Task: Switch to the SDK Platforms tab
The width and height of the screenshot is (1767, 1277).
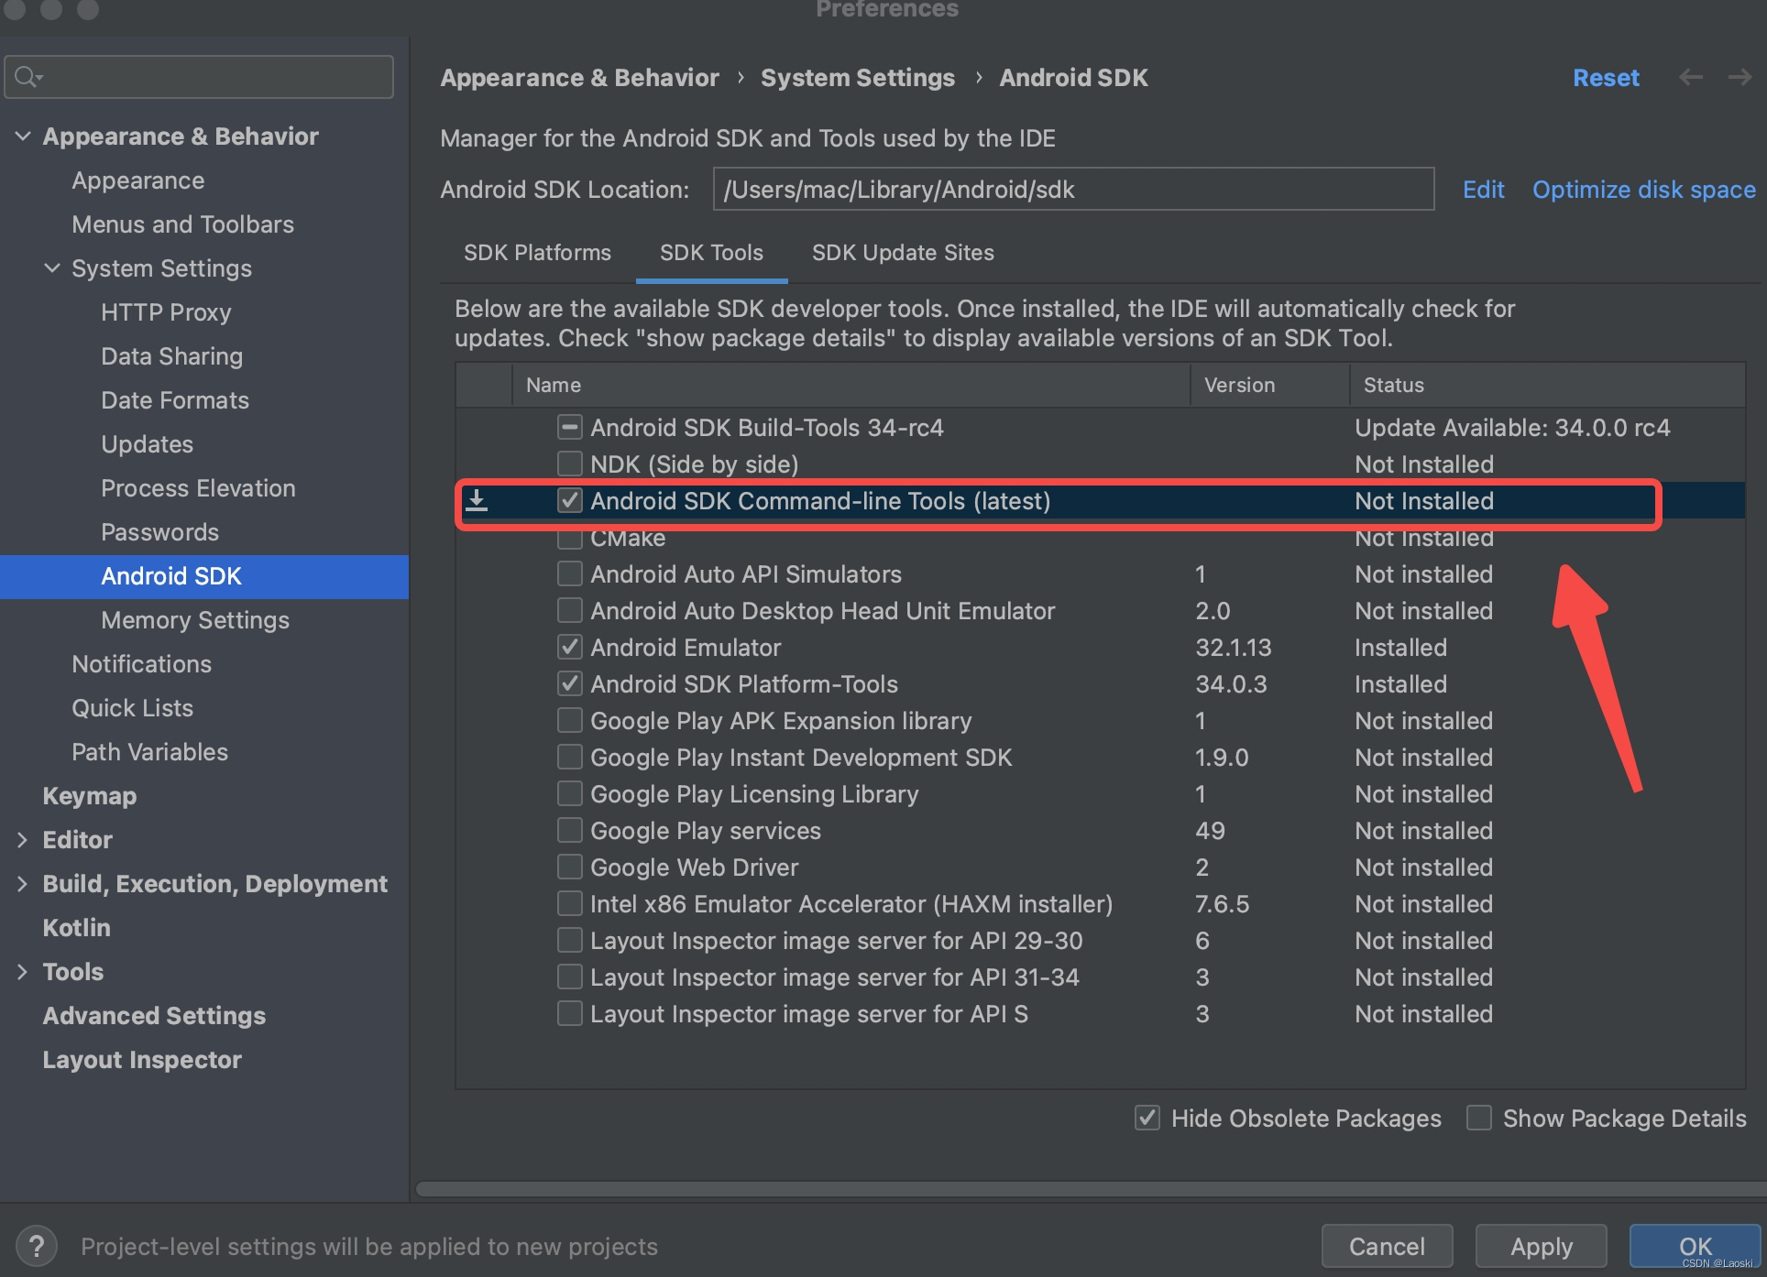Action: tap(537, 253)
